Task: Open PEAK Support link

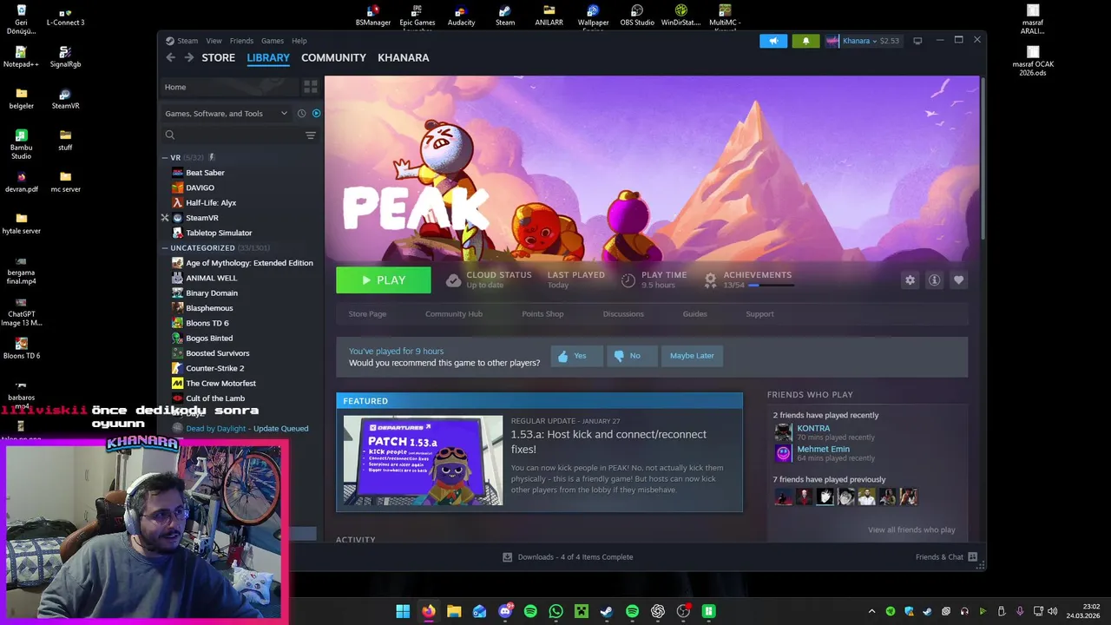Action: 759,314
